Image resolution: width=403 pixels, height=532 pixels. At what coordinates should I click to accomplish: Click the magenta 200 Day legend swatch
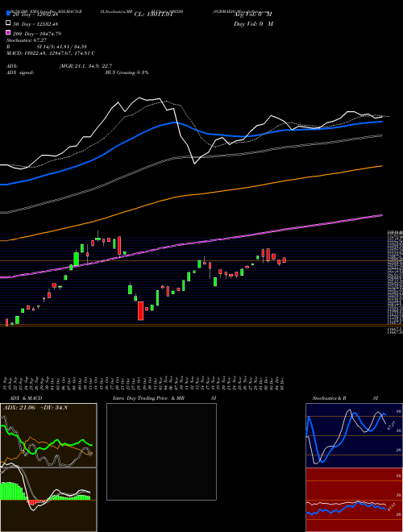point(8,33)
